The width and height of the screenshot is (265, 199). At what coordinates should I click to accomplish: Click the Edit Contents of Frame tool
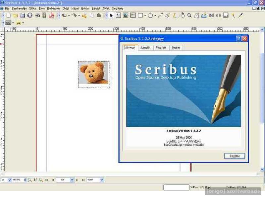(196, 16)
